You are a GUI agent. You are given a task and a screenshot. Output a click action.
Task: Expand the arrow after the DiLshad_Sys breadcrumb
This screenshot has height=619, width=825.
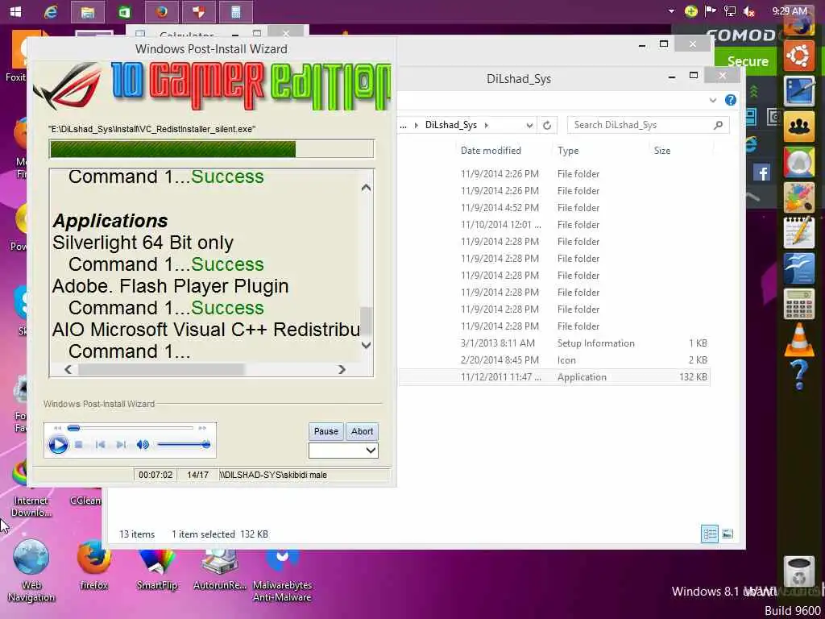click(x=486, y=125)
